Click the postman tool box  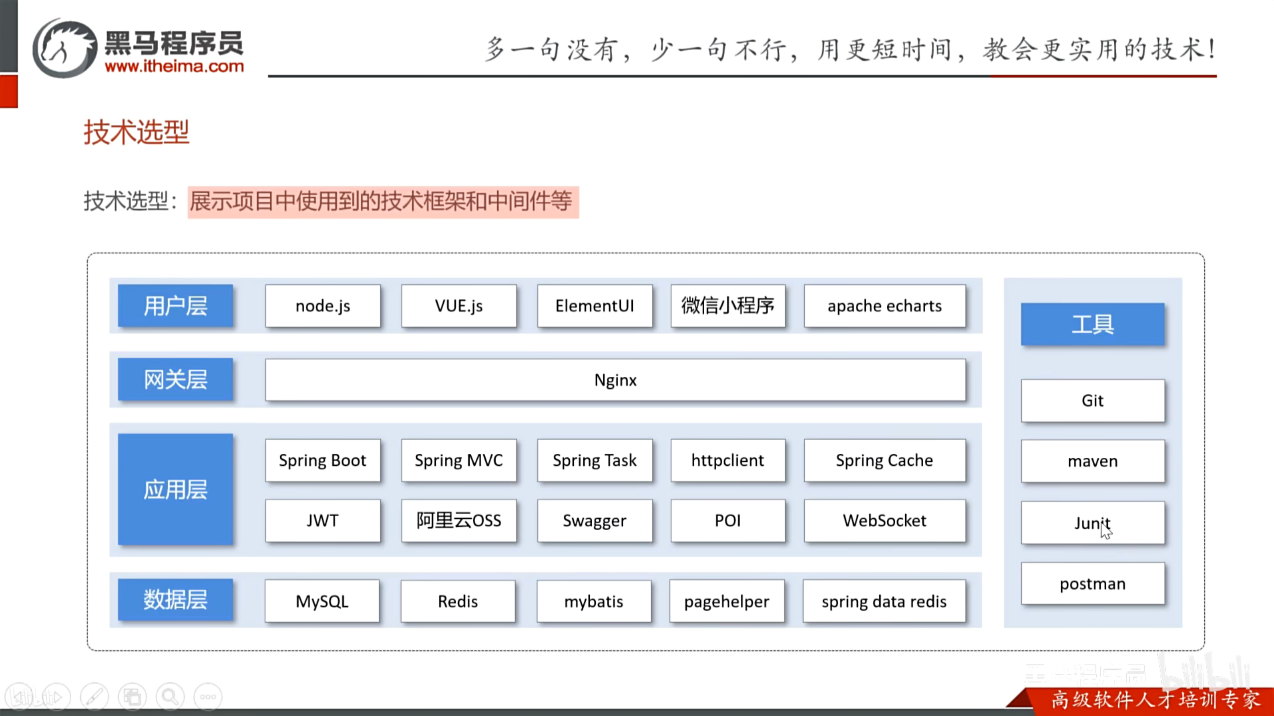(x=1093, y=584)
